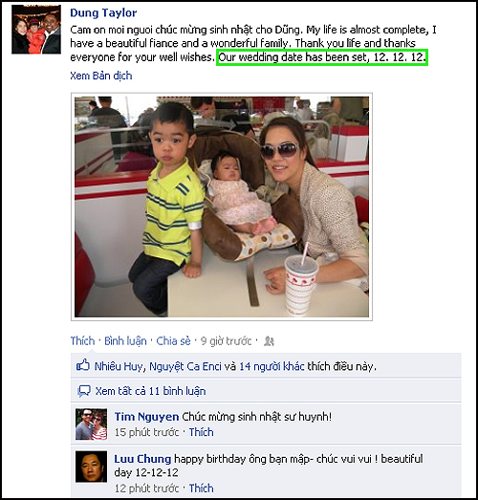Click Xem Bản dịch translation link
The width and height of the screenshot is (478, 500).
(101, 76)
